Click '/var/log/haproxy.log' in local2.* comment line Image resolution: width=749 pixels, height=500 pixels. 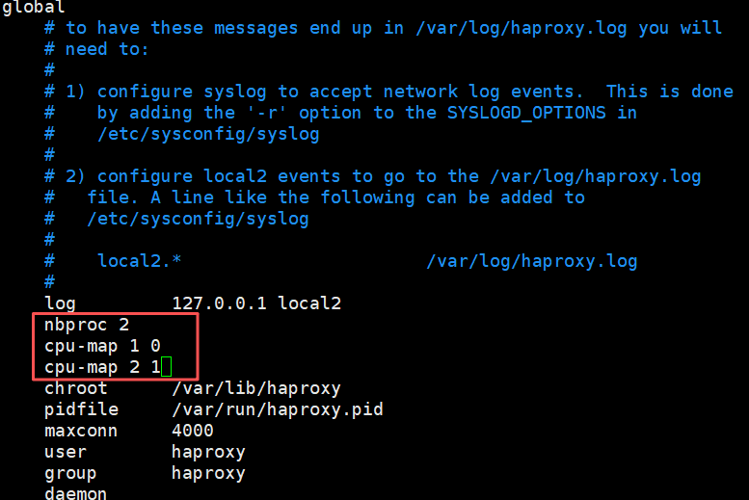point(532,261)
